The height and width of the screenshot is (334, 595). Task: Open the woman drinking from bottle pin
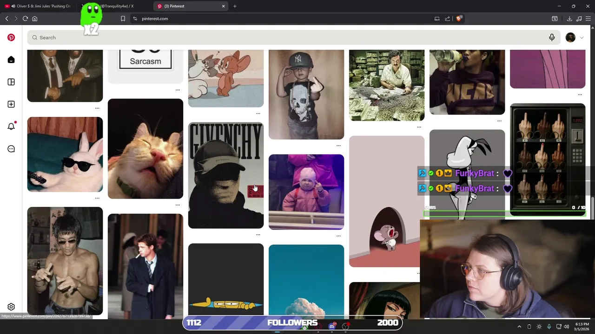[x=467, y=82]
